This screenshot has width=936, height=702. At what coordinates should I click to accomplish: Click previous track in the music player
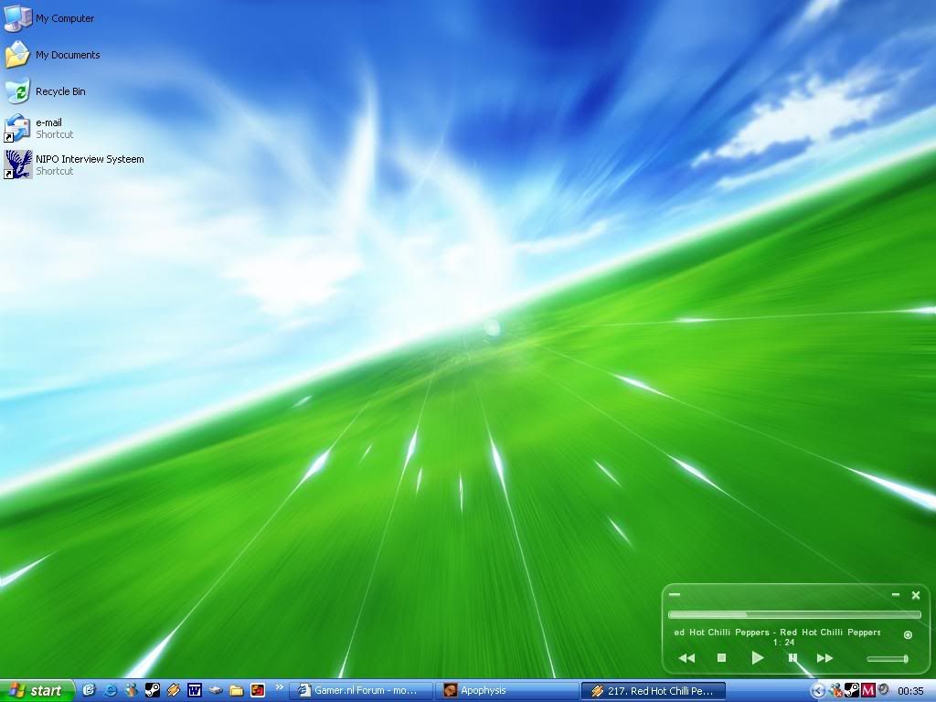pos(686,658)
